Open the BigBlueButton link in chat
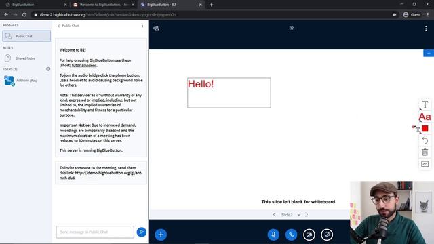 [109, 150]
